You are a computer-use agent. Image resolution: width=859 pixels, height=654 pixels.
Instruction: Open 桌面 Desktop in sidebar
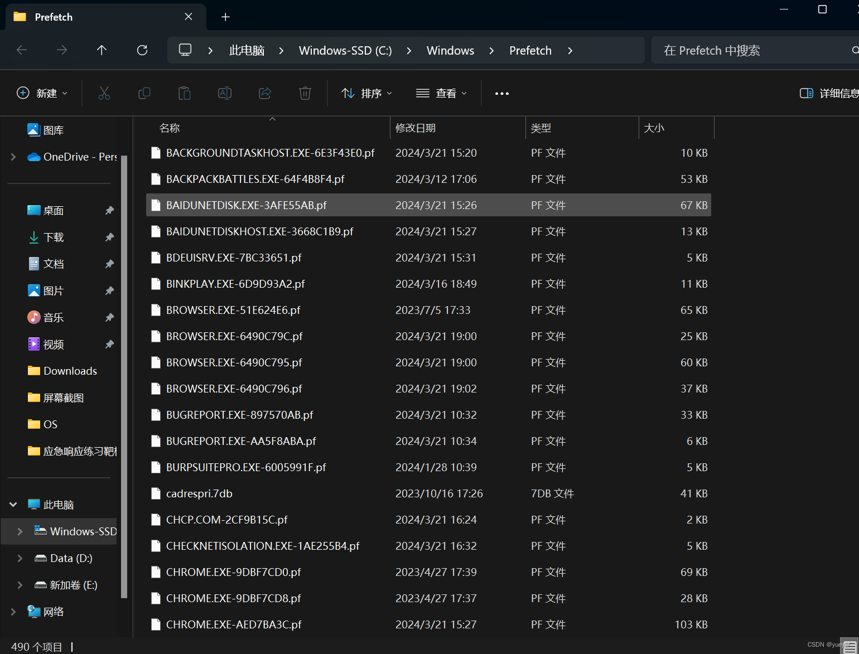tap(46, 210)
